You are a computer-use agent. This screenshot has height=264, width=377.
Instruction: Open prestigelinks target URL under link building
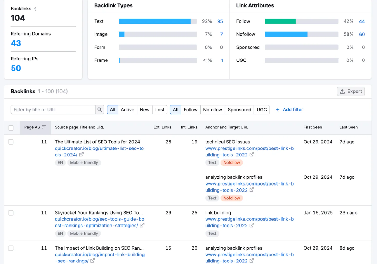250,222
